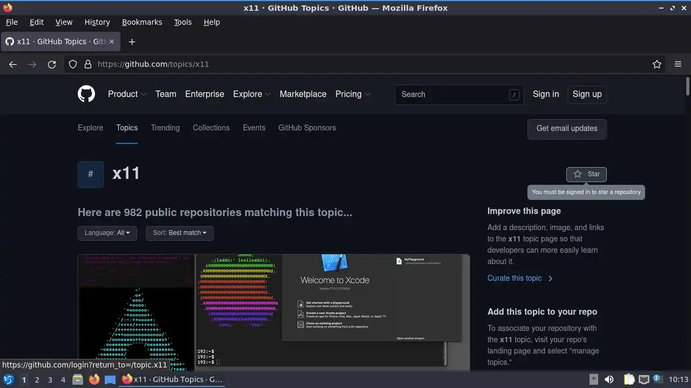Select the Topics sub-navigation tab
Image resolution: width=691 pixels, height=388 pixels.
(x=127, y=128)
